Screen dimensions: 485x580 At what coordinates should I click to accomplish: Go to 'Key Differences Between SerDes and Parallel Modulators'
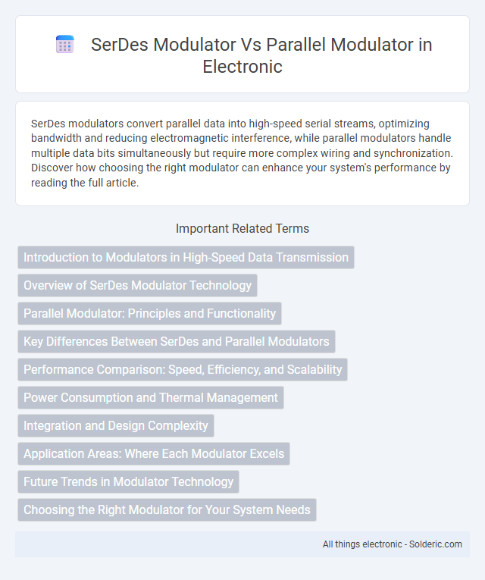[177, 341]
